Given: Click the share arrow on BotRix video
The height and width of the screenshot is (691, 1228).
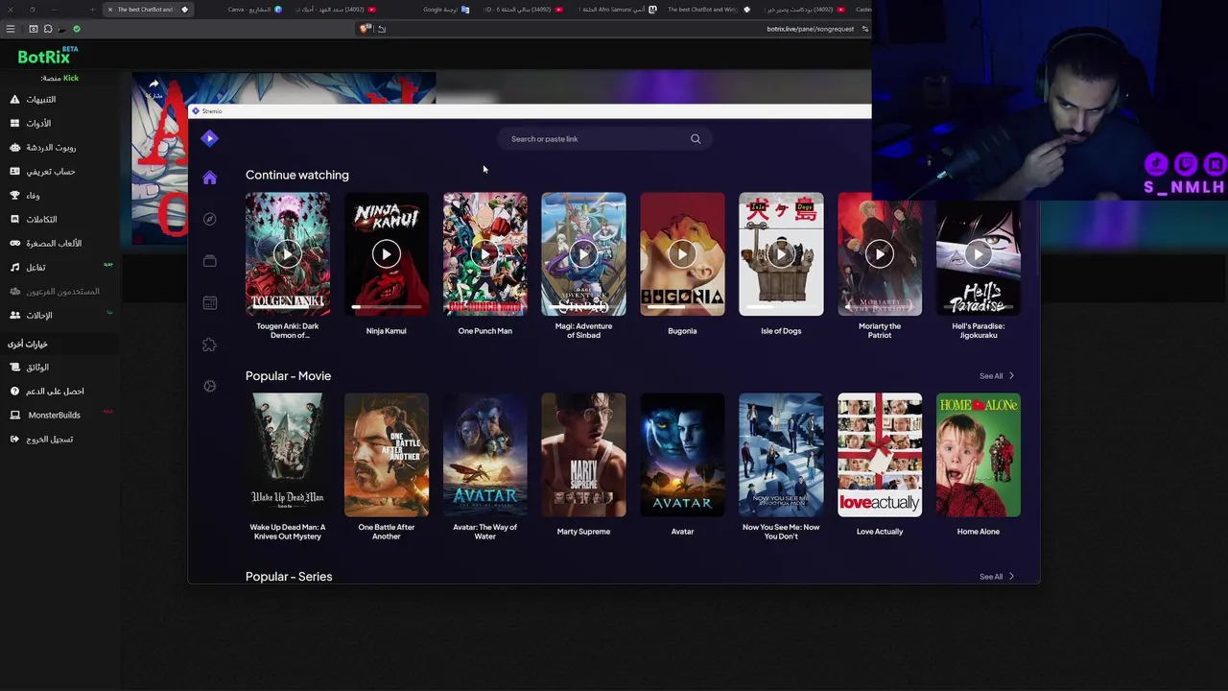Looking at the screenshot, I should tap(153, 84).
